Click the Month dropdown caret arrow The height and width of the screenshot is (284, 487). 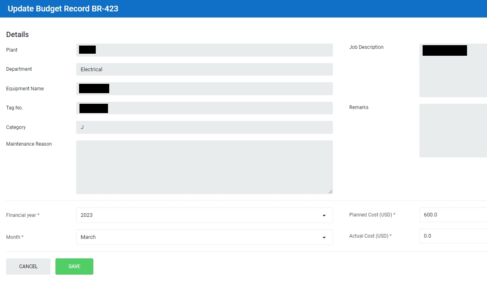click(324, 237)
